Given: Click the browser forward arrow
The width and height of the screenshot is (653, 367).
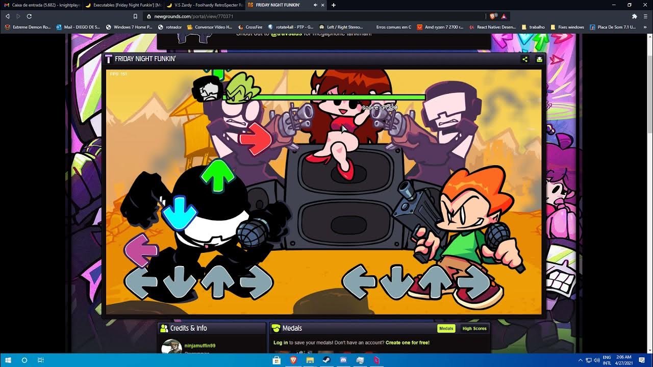Looking at the screenshot, I should tap(18, 16).
